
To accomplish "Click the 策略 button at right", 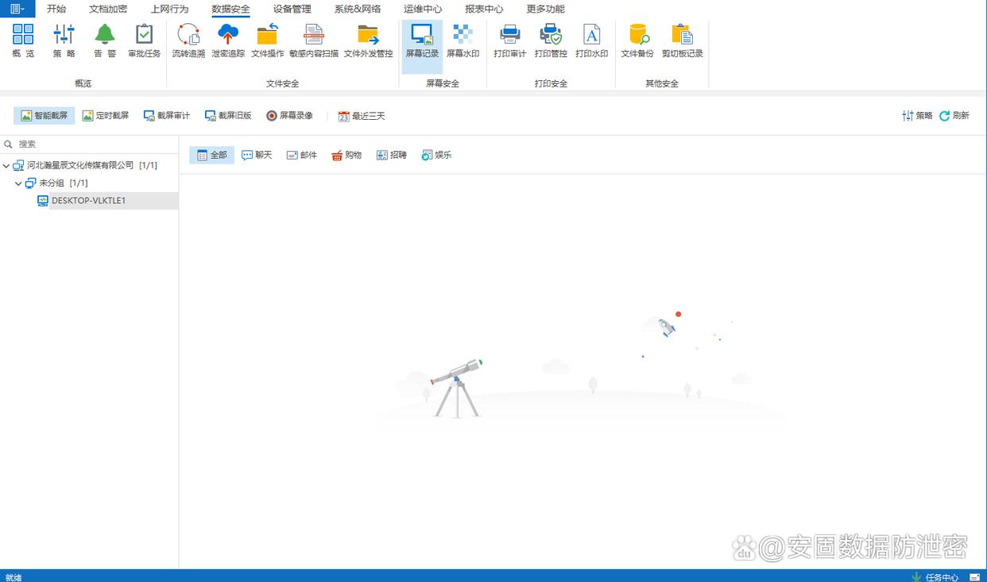I will [x=918, y=116].
